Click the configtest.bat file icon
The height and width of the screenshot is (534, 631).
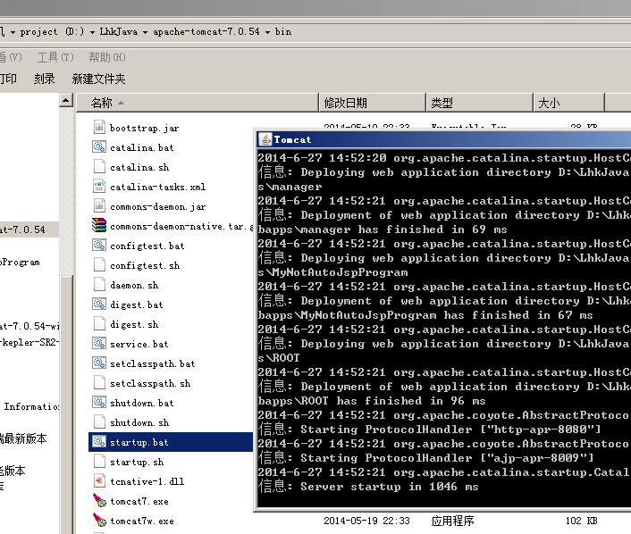[x=99, y=245]
